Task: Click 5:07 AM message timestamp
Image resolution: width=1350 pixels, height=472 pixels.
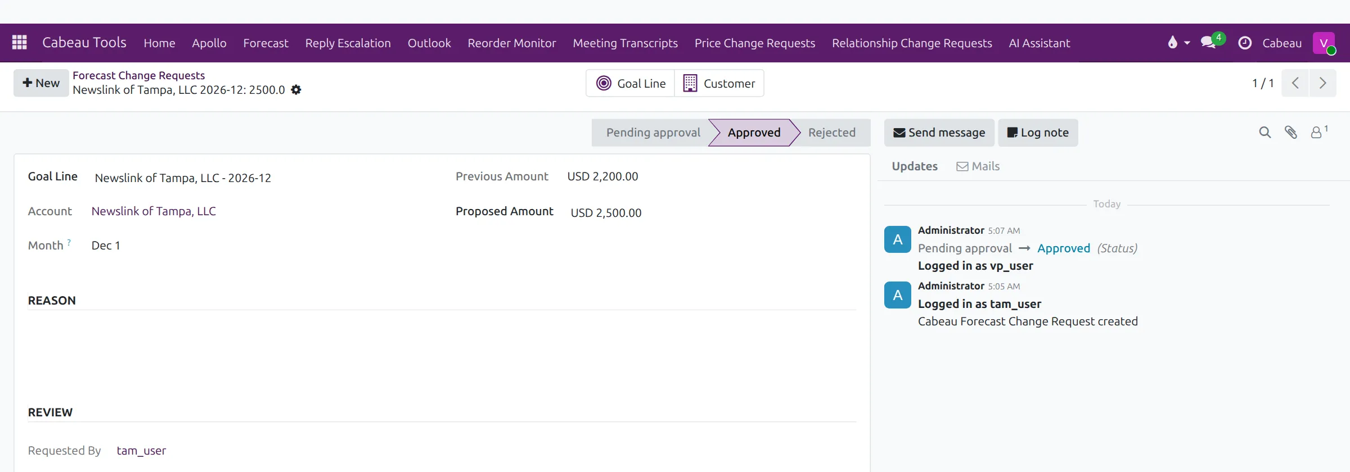Action: coord(1003,231)
